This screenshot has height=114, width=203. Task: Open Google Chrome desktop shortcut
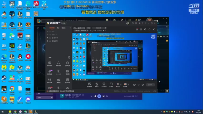tap(12, 90)
